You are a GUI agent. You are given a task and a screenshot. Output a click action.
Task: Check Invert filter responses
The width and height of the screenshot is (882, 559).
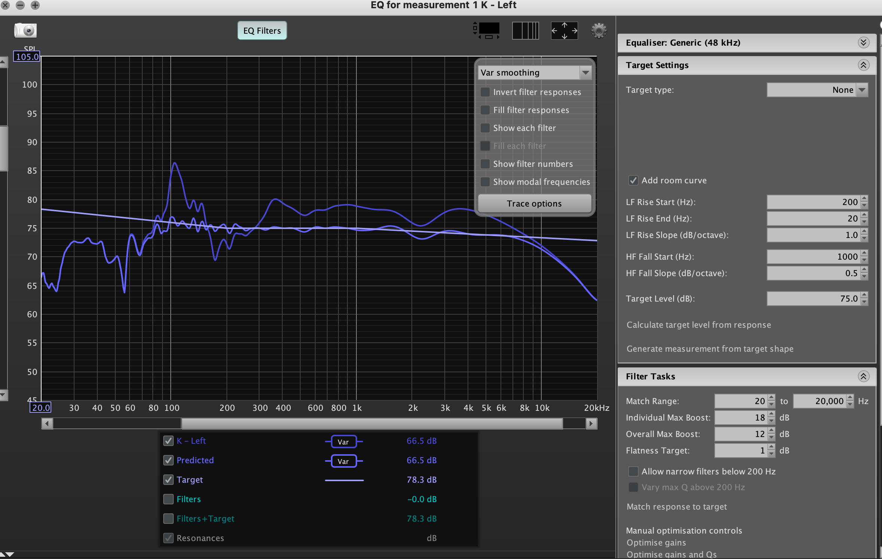pyautogui.click(x=485, y=92)
